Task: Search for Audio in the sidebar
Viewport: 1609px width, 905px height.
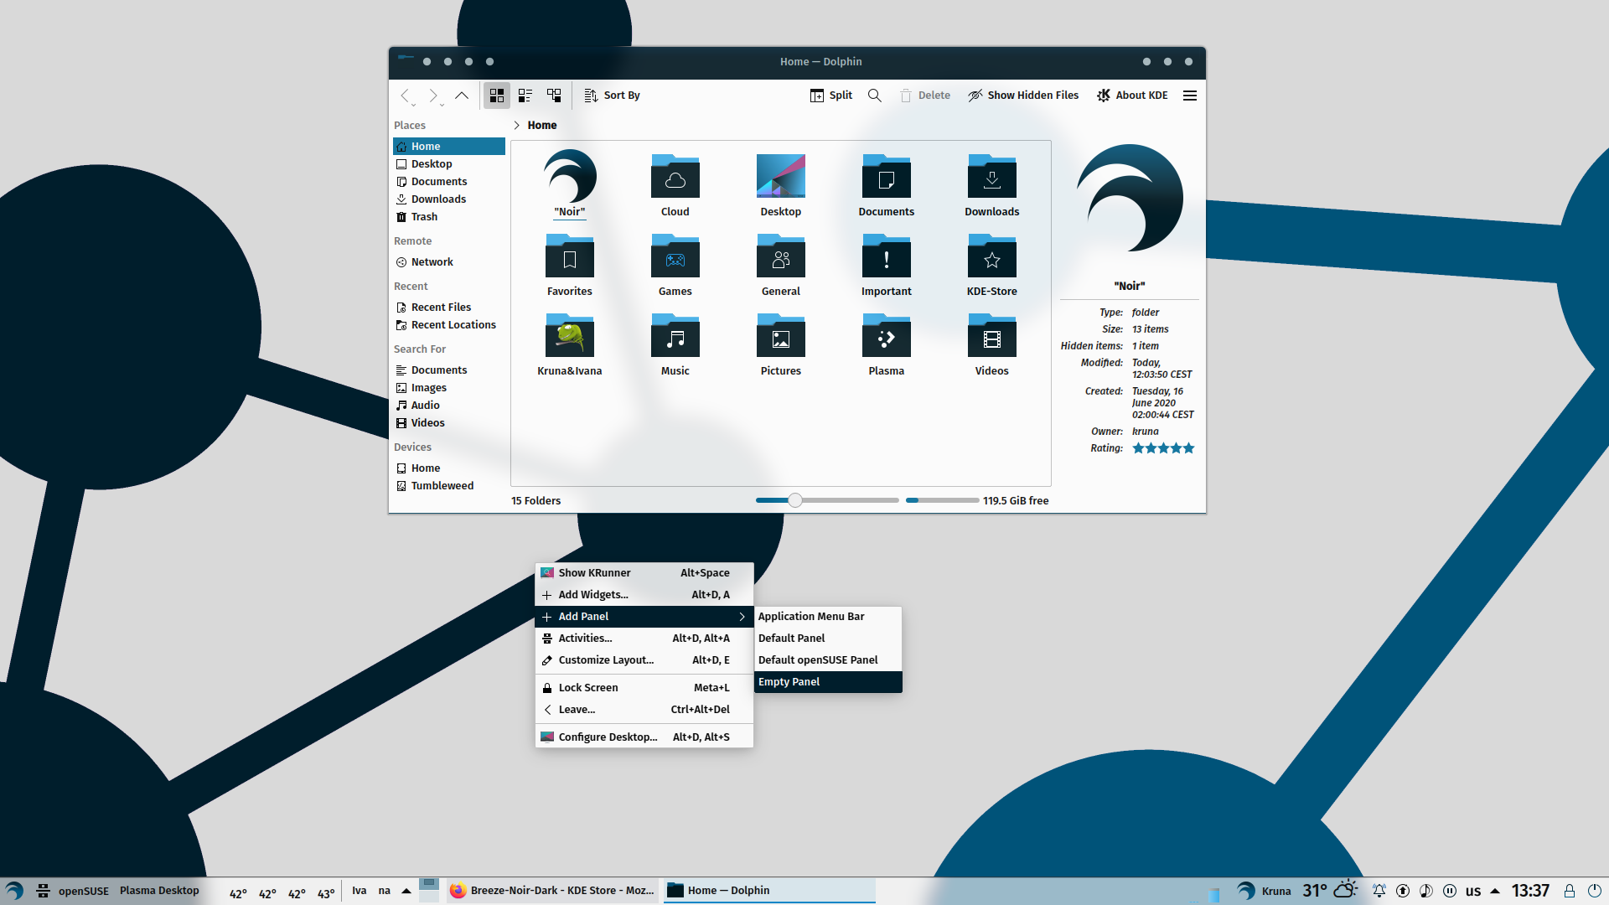Action: click(x=448, y=406)
